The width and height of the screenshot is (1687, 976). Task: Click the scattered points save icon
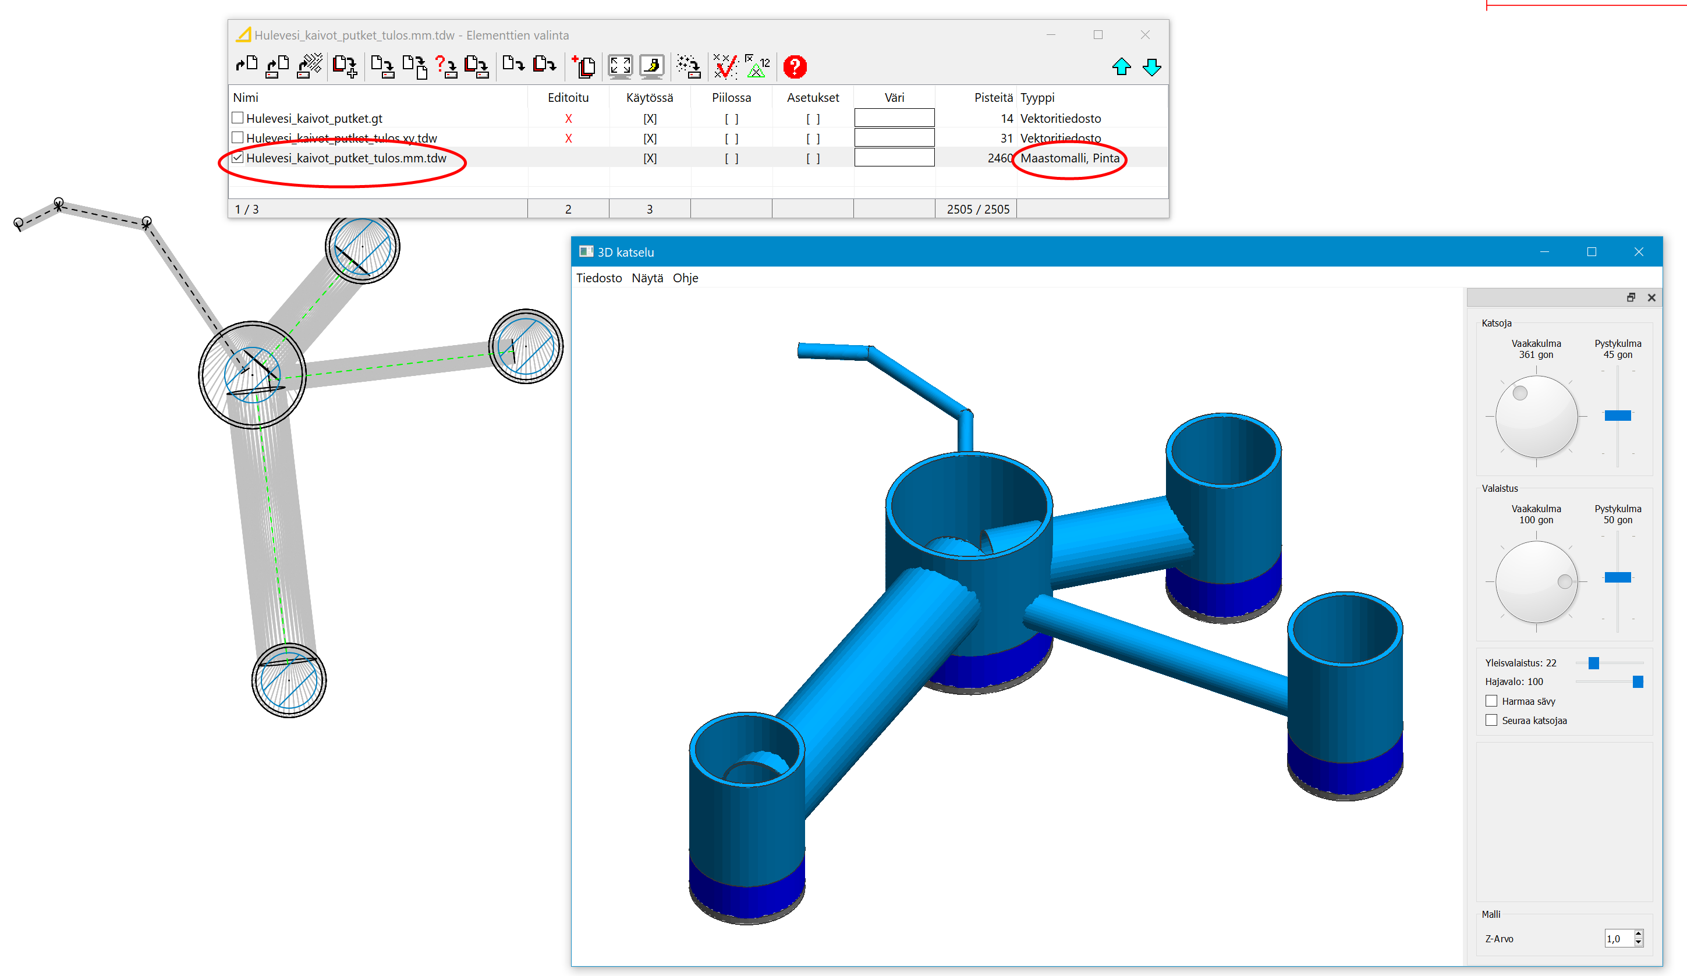pyautogui.click(x=688, y=66)
